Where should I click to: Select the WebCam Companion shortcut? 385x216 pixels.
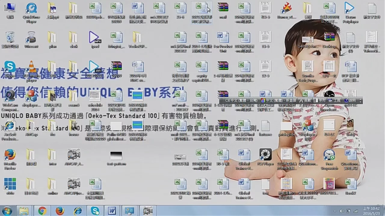point(10,100)
